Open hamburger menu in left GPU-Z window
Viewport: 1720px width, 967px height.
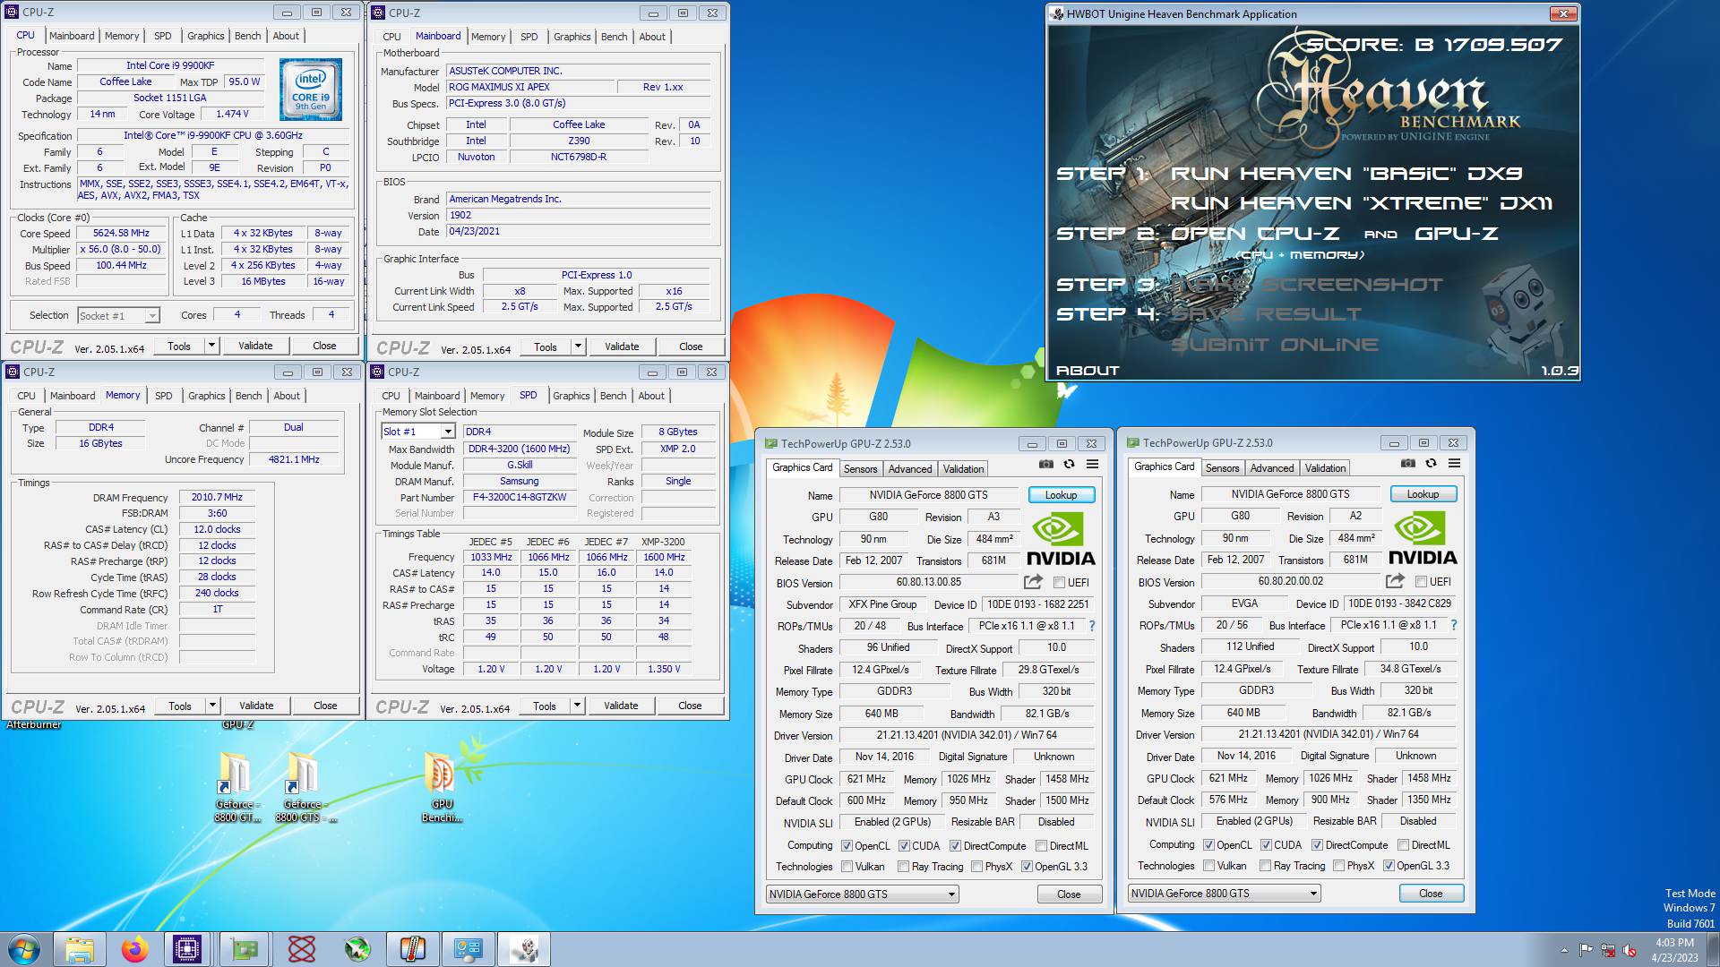[1092, 464]
